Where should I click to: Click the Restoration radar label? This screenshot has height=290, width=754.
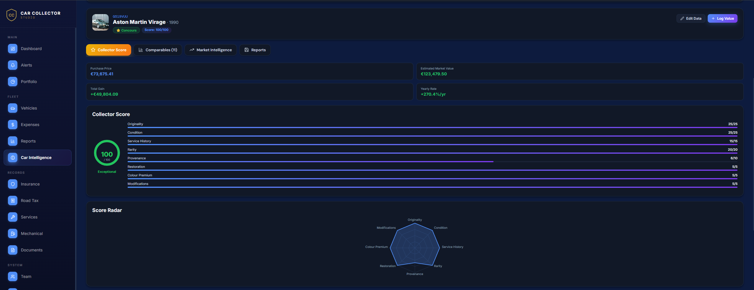pos(388,266)
